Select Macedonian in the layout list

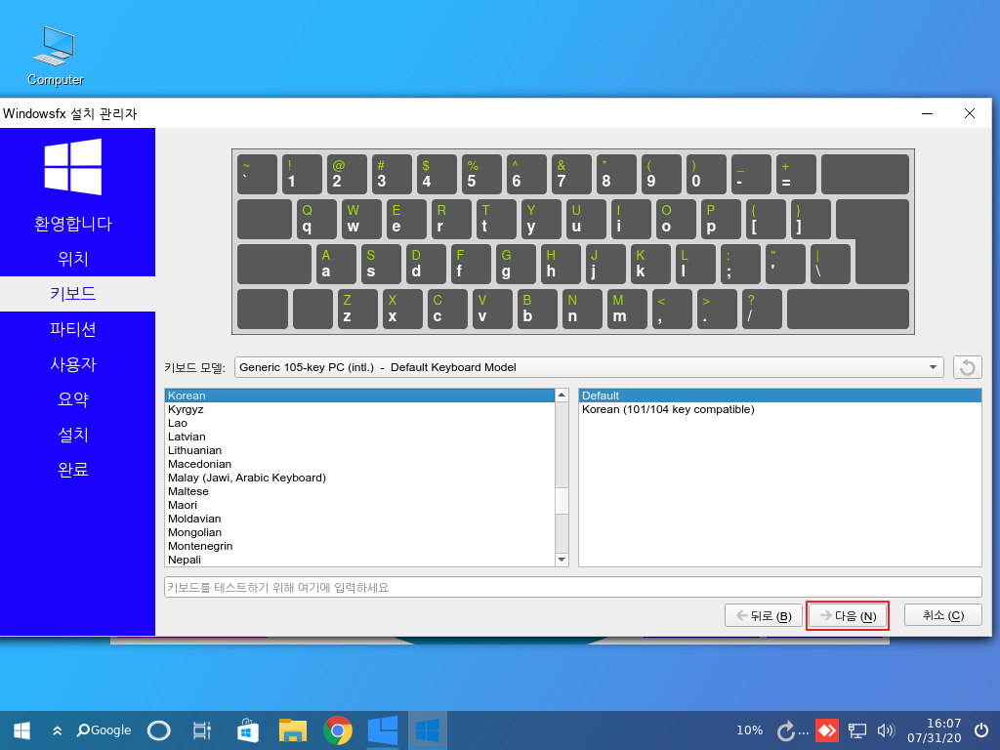(x=359, y=464)
